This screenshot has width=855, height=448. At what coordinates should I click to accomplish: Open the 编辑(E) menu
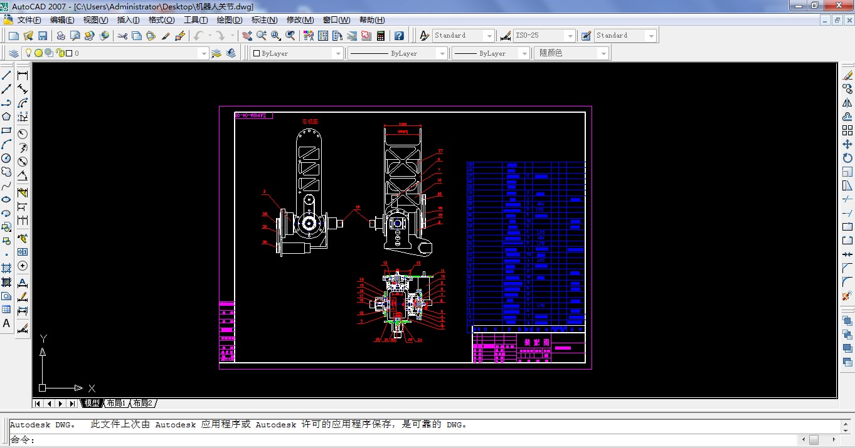pos(62,20)
